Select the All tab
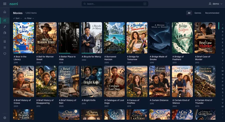225x122 pixels. [189, 13]
